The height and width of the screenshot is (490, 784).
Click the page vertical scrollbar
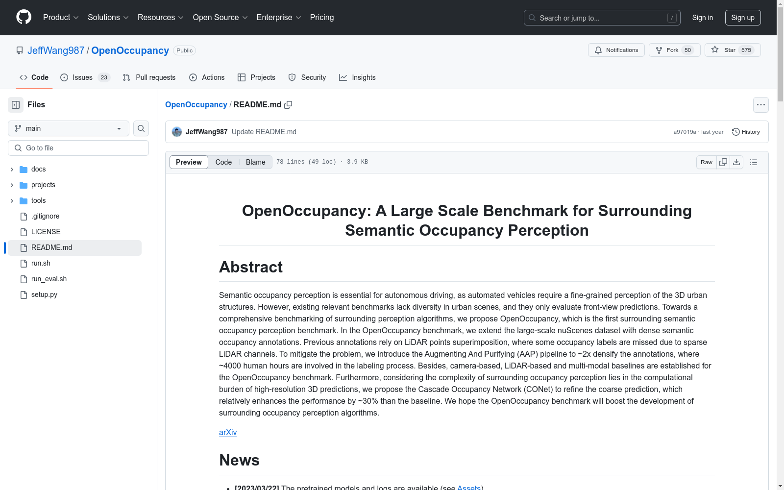tap(780, 245)
